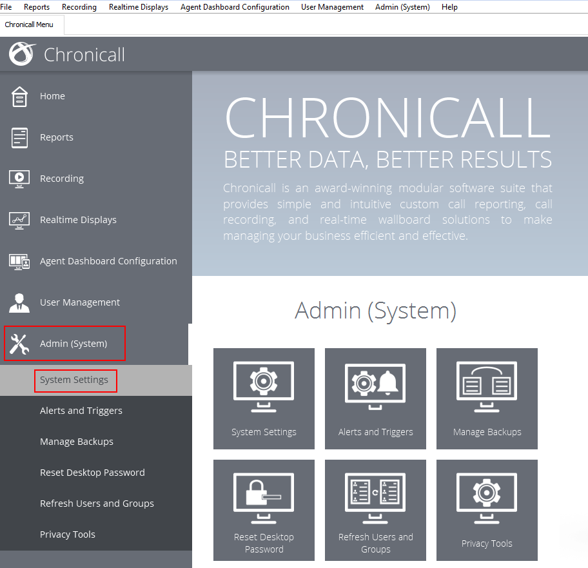
Task: Click the Reports document icon in sidebar
Action: [x=19, y=137]
